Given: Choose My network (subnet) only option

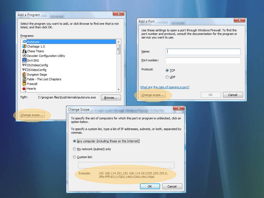Looking at the screenshot, I should pos(75,149).
